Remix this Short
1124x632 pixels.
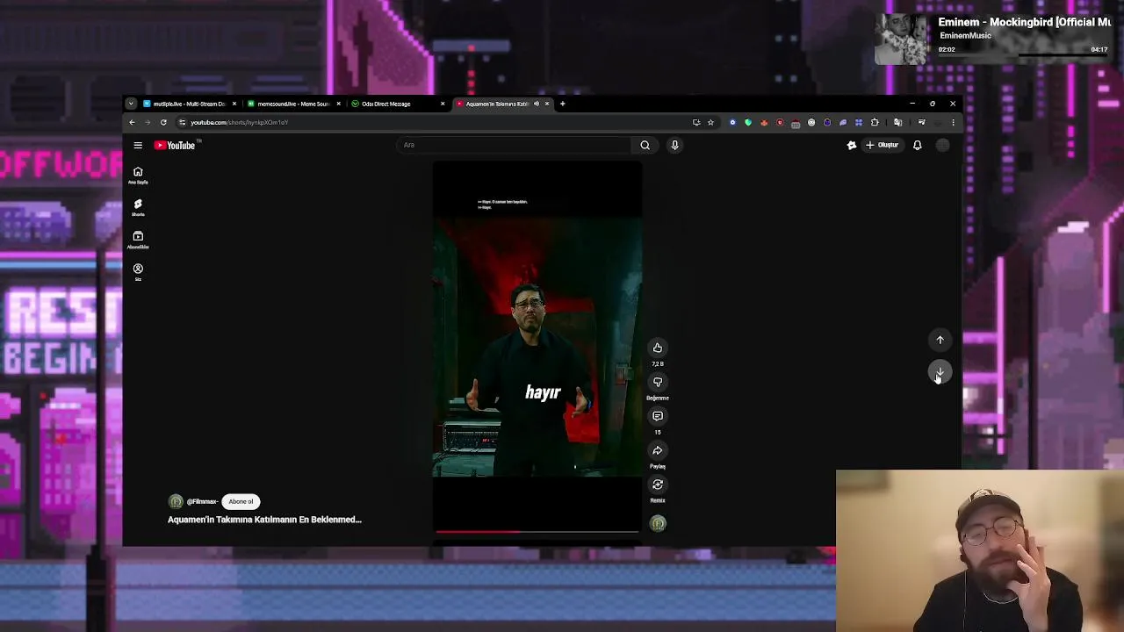[658, 485]
